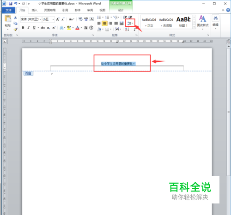This screenshot has height=215, width=231.
Task: Open the 文件 (File) tab
Action: 8,10
